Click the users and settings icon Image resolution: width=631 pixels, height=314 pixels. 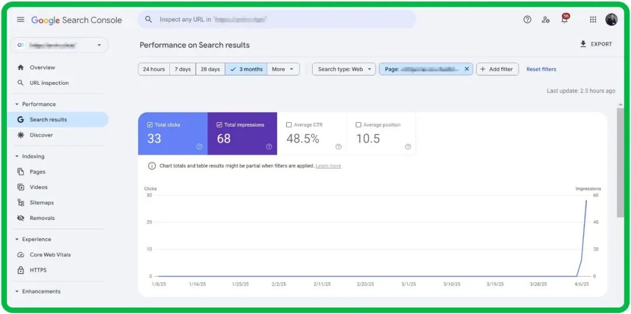[545, 20]
